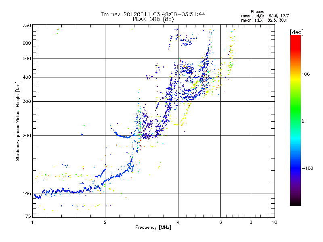The width and height of the screenshot is (323, 242).
Task: Click the 'Frequency [MHz]' x-axis label
Action: [x=153, y=227]
